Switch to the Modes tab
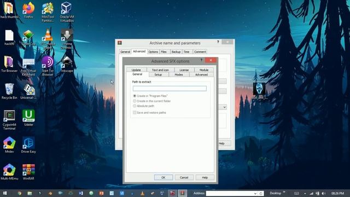Viewport: 350px width, 197px height. point(179,74)
